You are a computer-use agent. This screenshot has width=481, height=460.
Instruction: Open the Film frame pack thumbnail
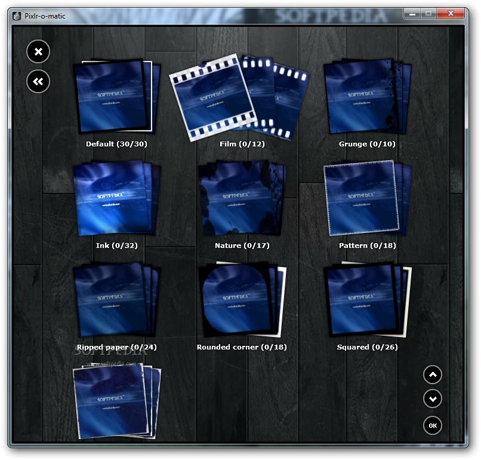pyautogui.click(x=239, y=97)
